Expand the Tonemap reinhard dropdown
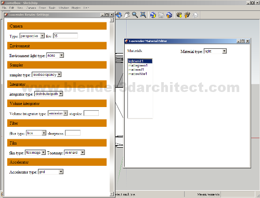 (x=74, y=153)
